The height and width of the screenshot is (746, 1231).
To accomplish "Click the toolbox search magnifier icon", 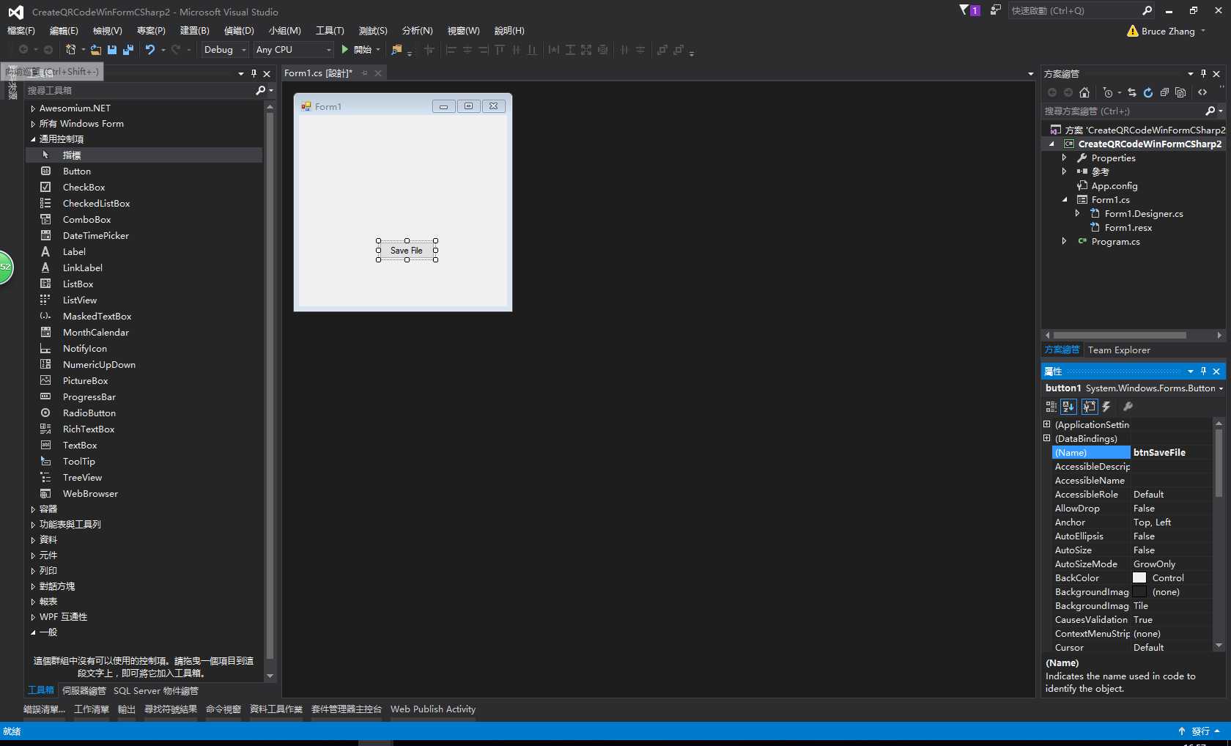I will point(260,90).
